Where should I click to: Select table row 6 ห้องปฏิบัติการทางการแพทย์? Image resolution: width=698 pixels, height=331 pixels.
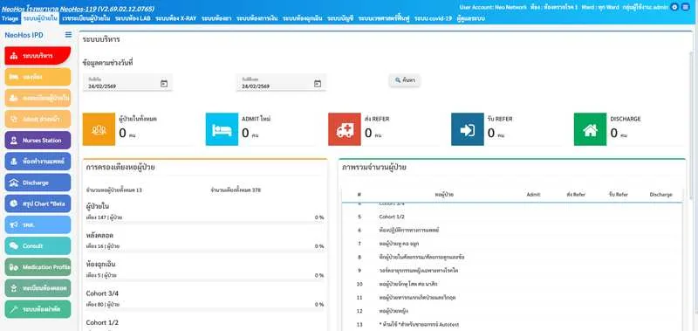[x=512, y=231]
